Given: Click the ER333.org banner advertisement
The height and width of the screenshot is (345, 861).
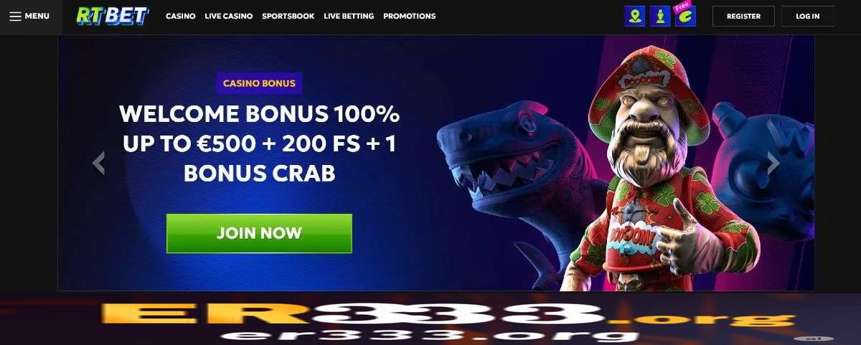Looking at the screenshot, I should tap(430, 319).
